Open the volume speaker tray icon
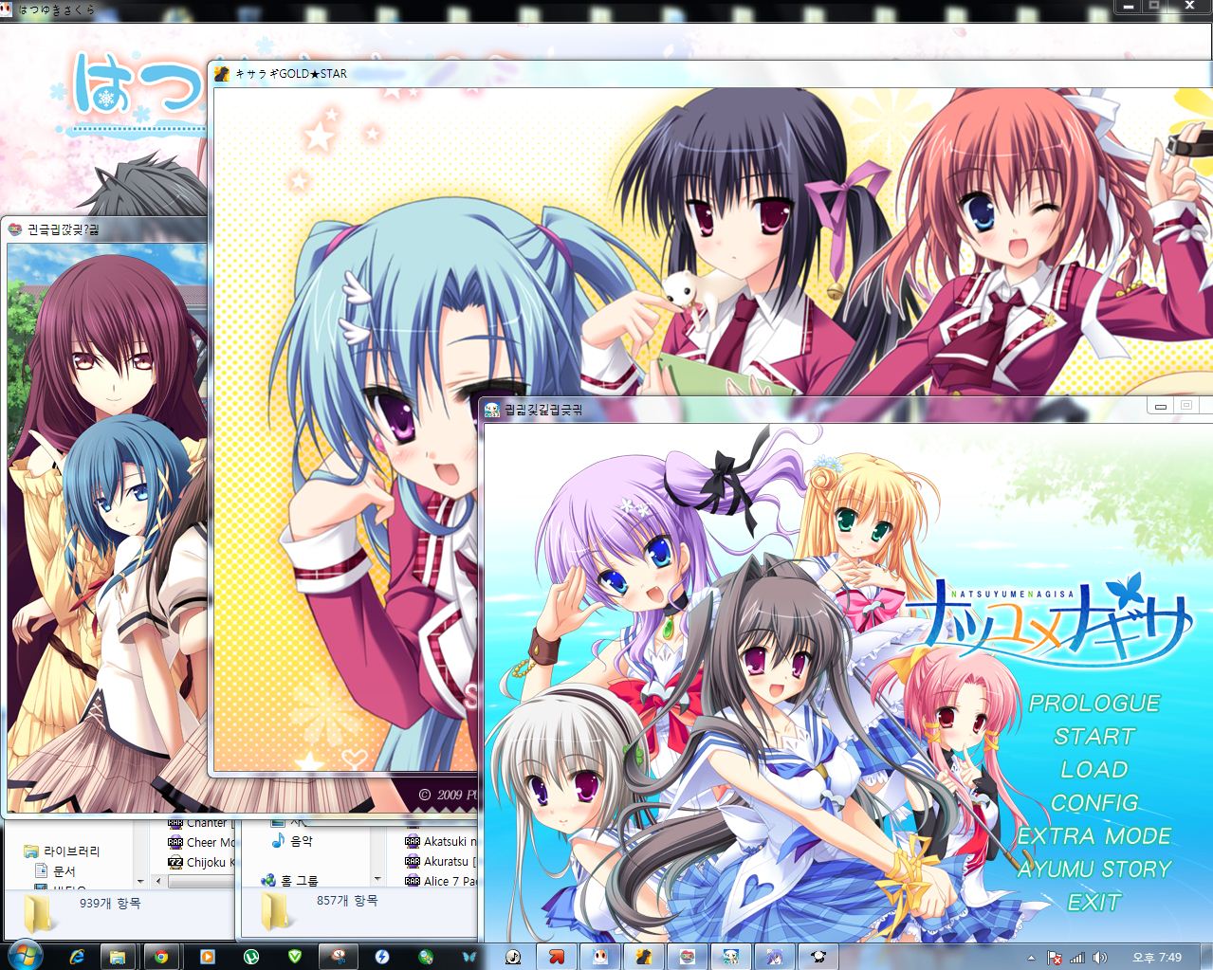 [1099, 958]
